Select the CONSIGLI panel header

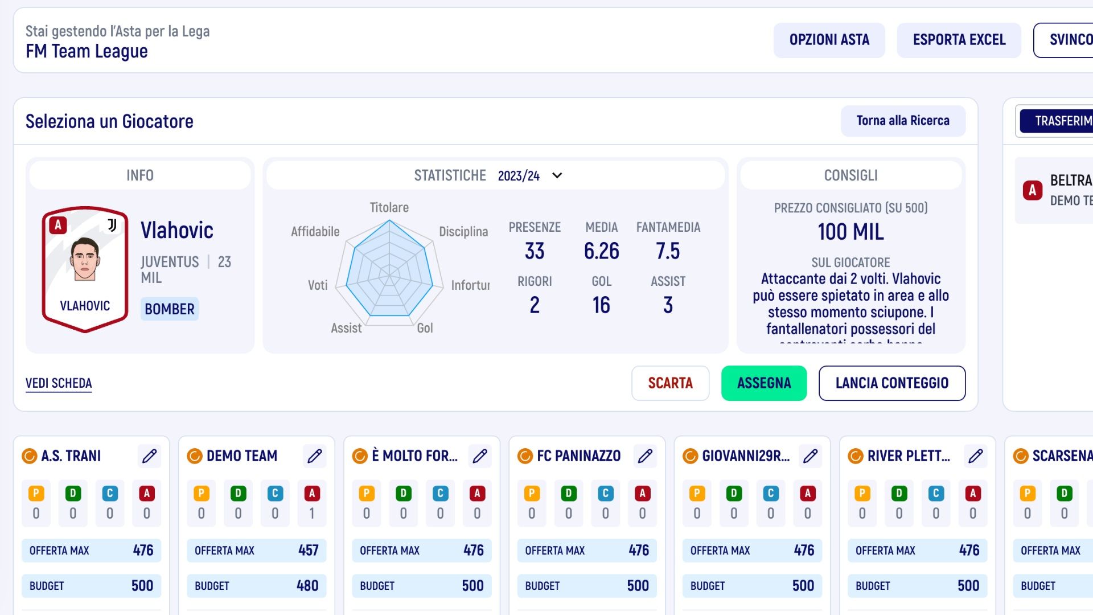[850, 175]
